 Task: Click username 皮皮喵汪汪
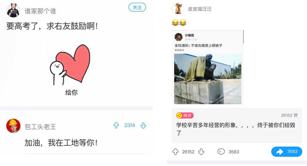[200, 9]
